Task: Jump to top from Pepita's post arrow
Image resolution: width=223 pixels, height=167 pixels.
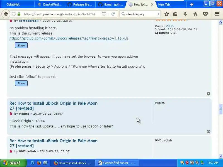Action: tap(209, 131)
